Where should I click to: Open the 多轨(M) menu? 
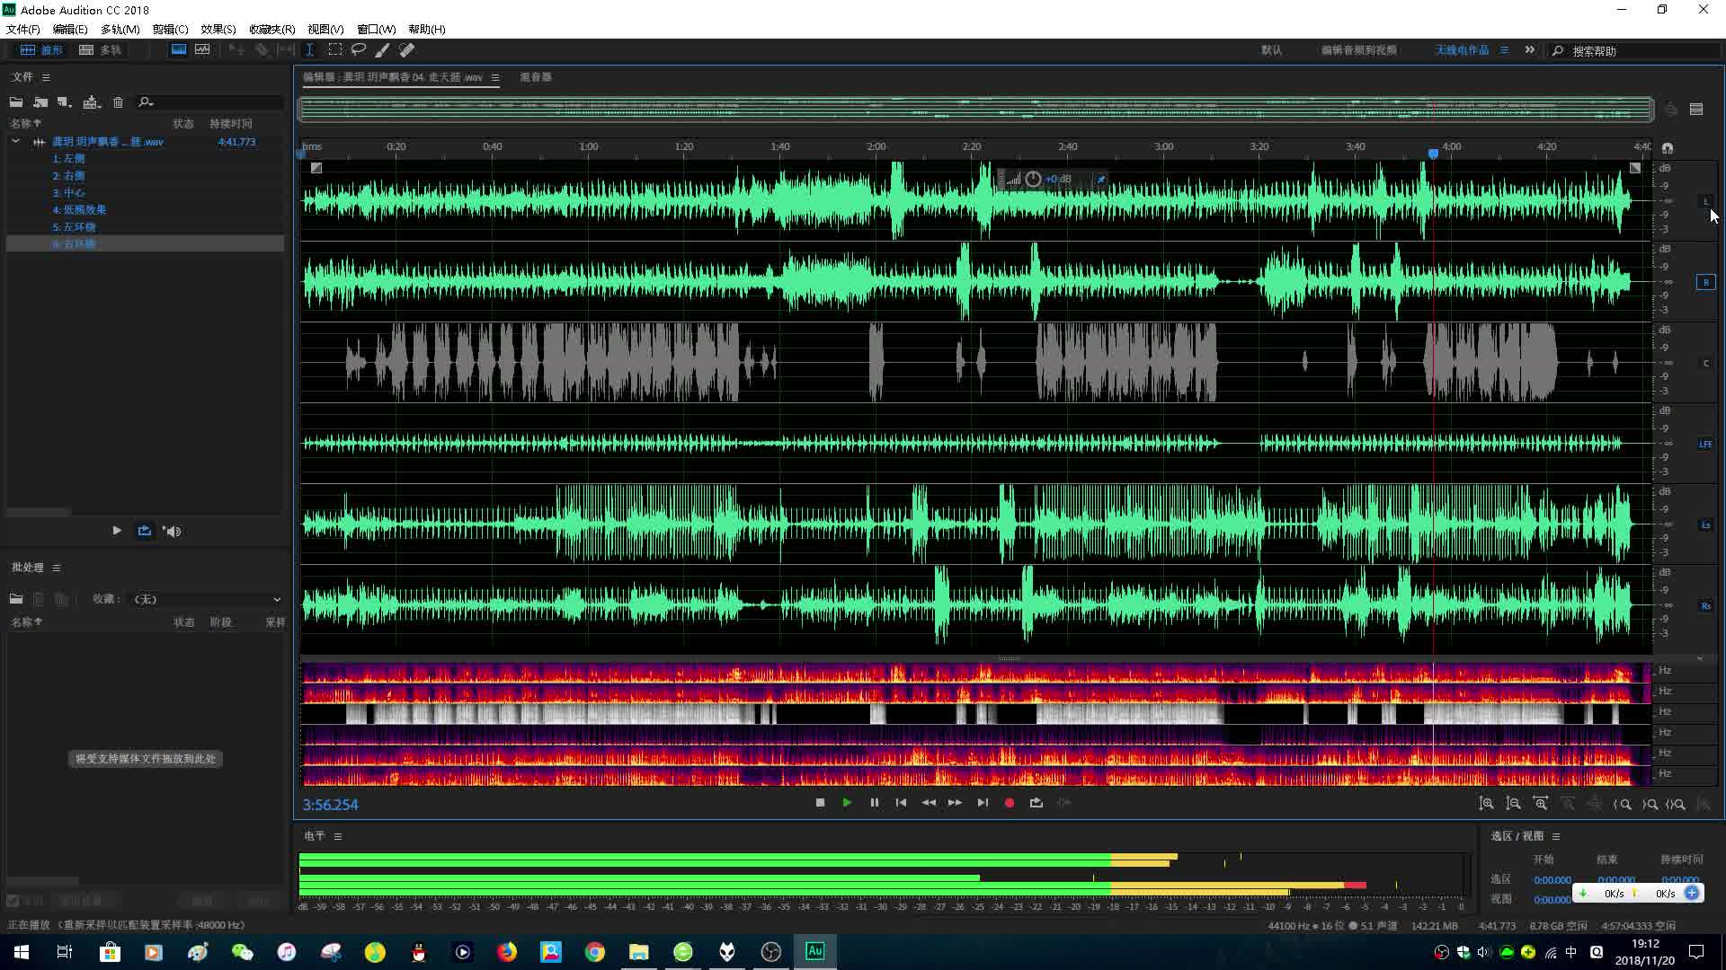tap(120, 29)
